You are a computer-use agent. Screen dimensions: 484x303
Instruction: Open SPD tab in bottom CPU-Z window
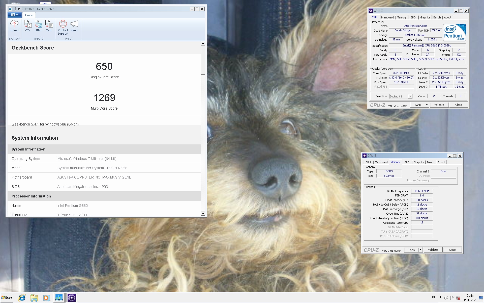407,162
